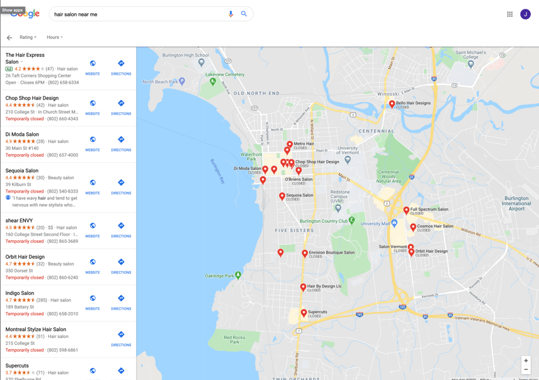Go back with the left arrow
Viewport: 539px width, 380px height.
click(x=9, y=38)
